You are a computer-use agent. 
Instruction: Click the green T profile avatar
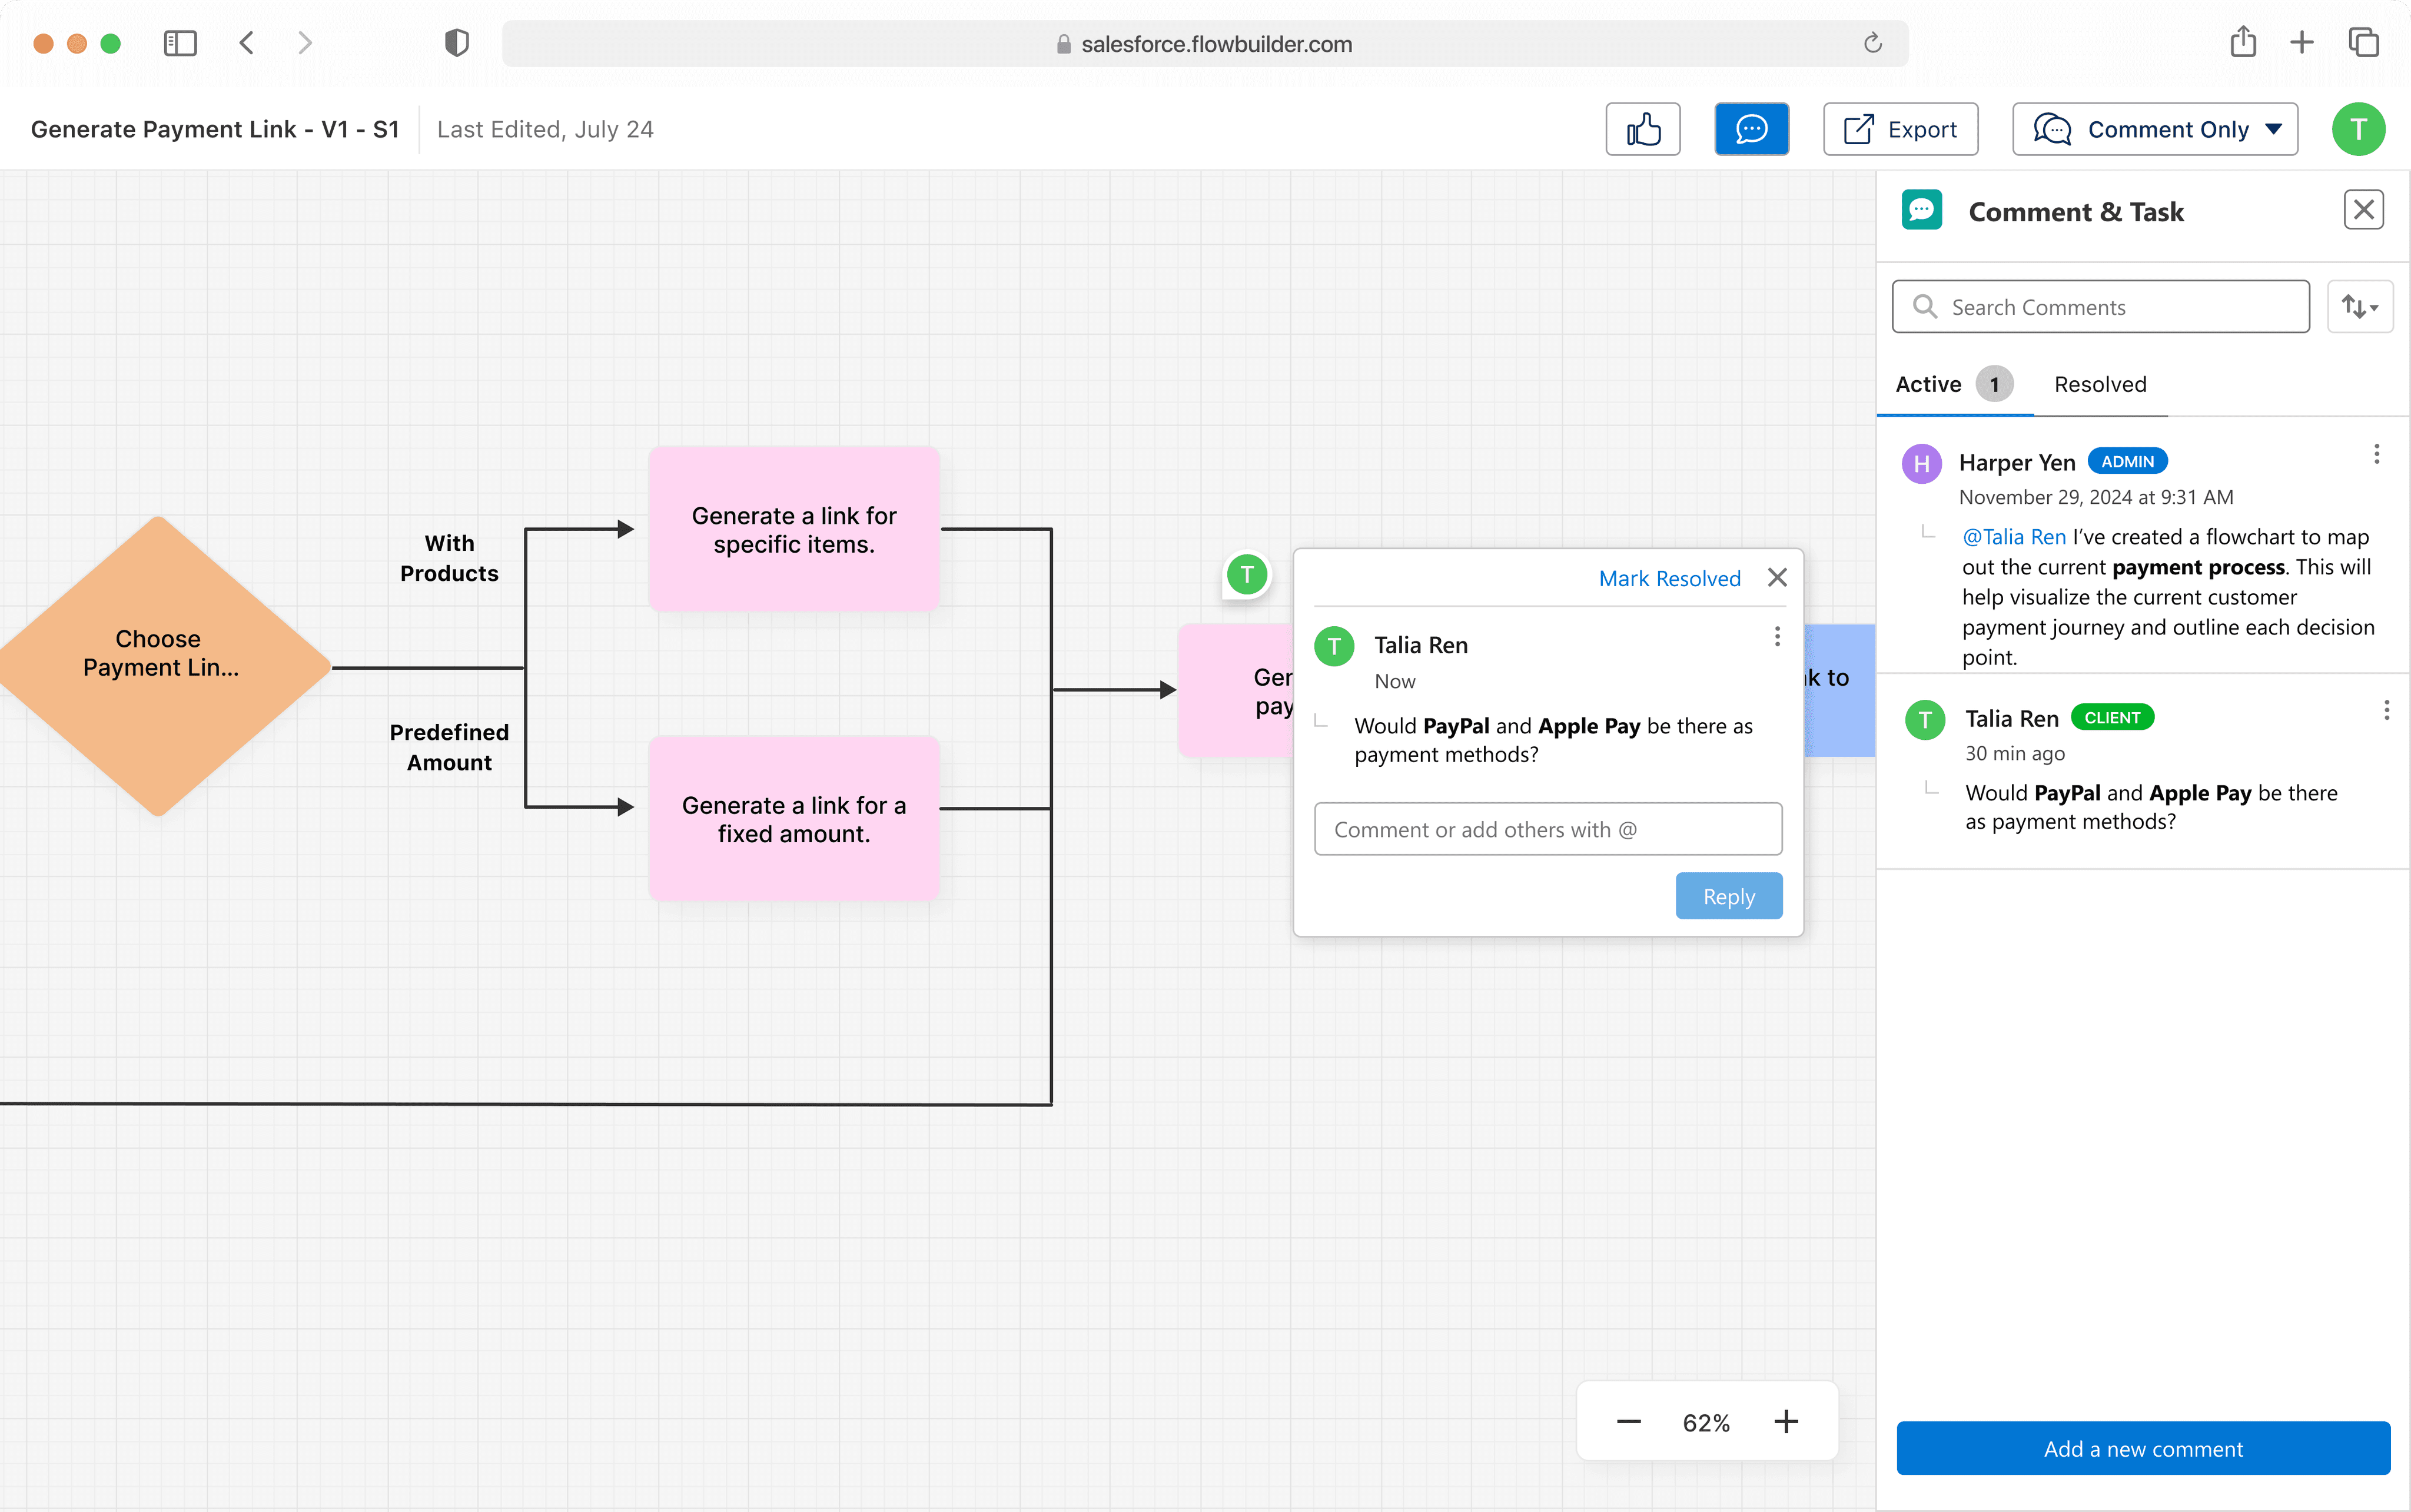coord(2358,129)
